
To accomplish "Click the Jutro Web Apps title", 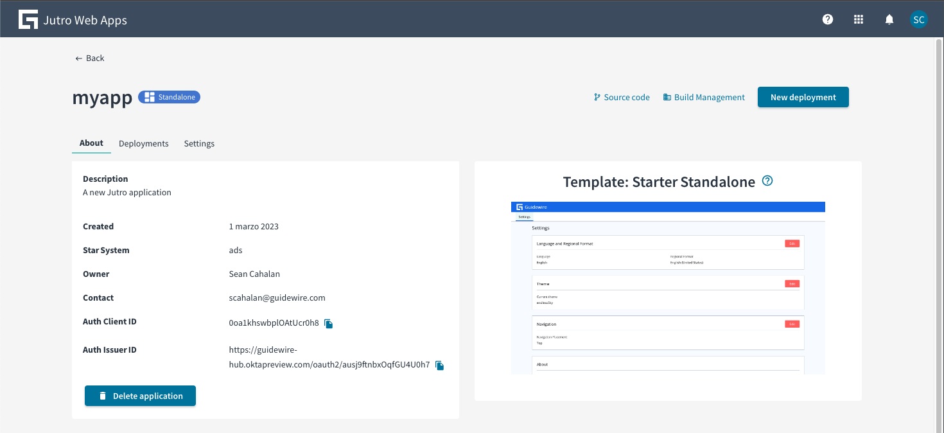I will [85, 20].
